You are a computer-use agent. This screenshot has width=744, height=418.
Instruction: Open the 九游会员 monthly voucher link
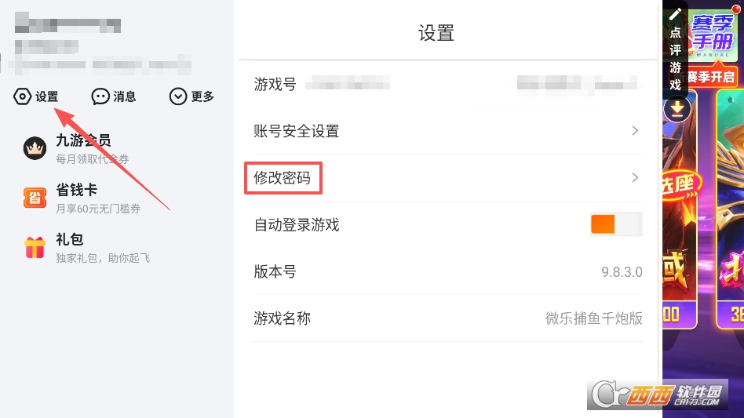tap(92, 159)
